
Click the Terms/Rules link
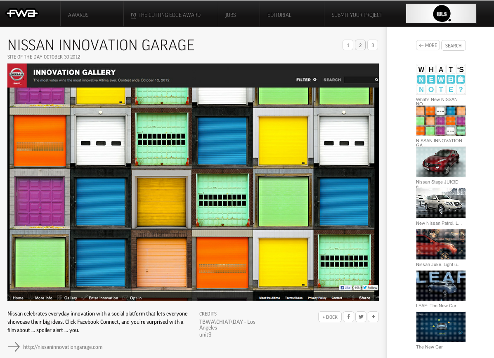point(293,298)
